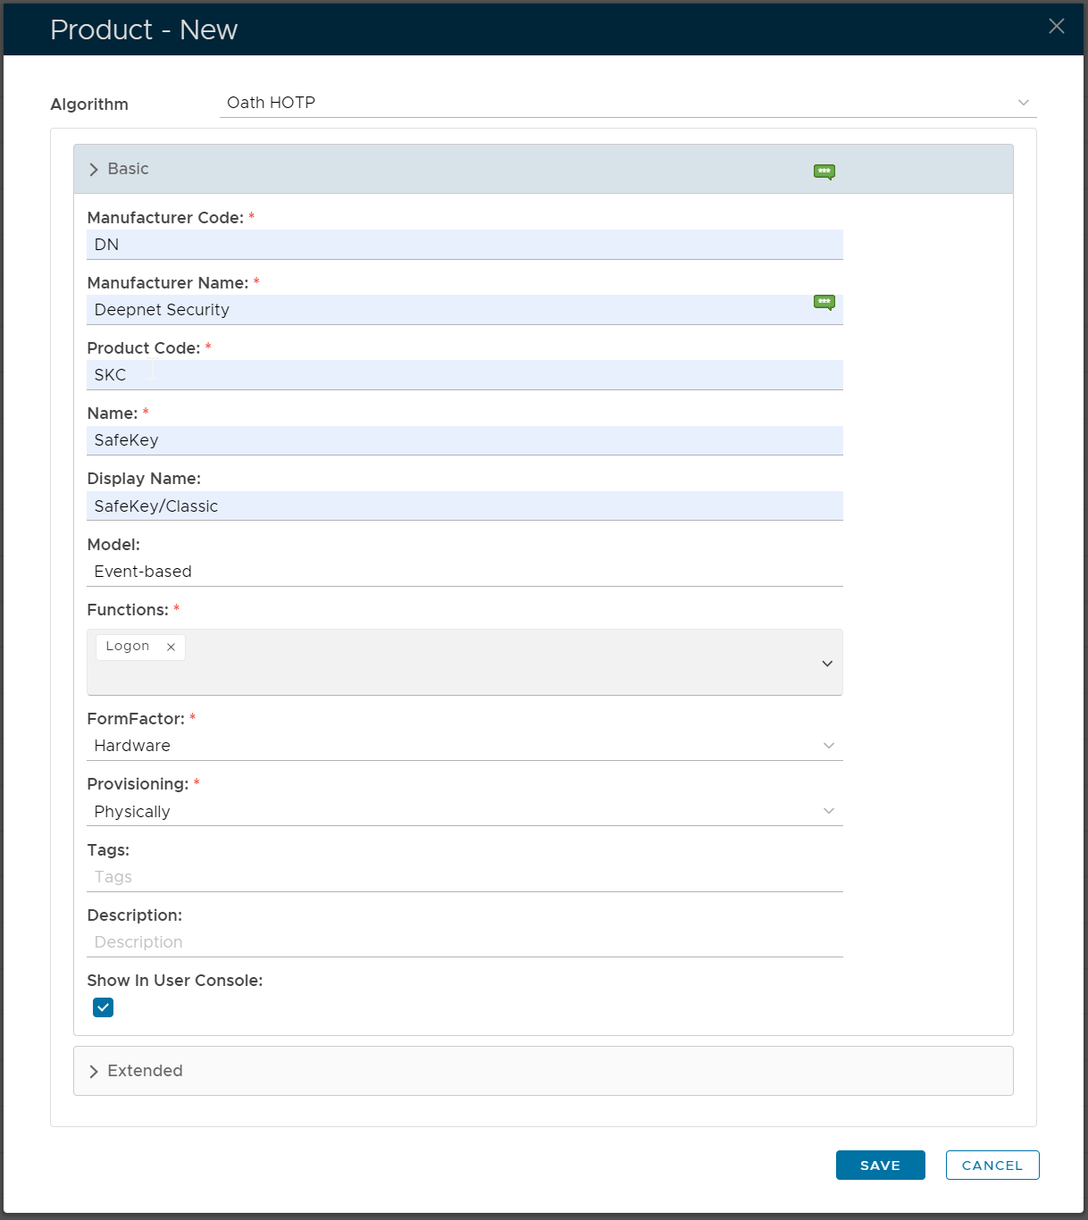
Task: Click the green comment icon in Basic header
Action: [824, 171]
